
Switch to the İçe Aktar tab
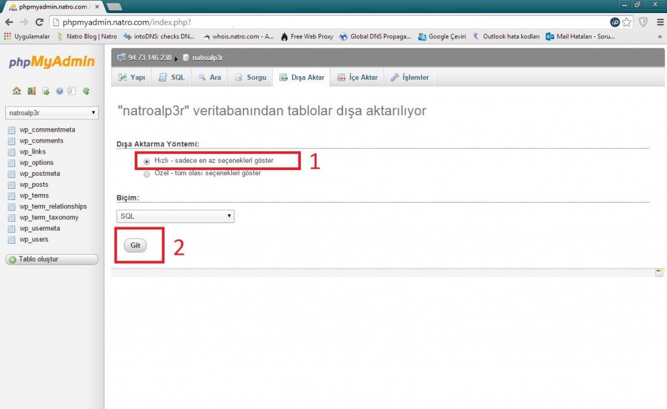(358, 78)
